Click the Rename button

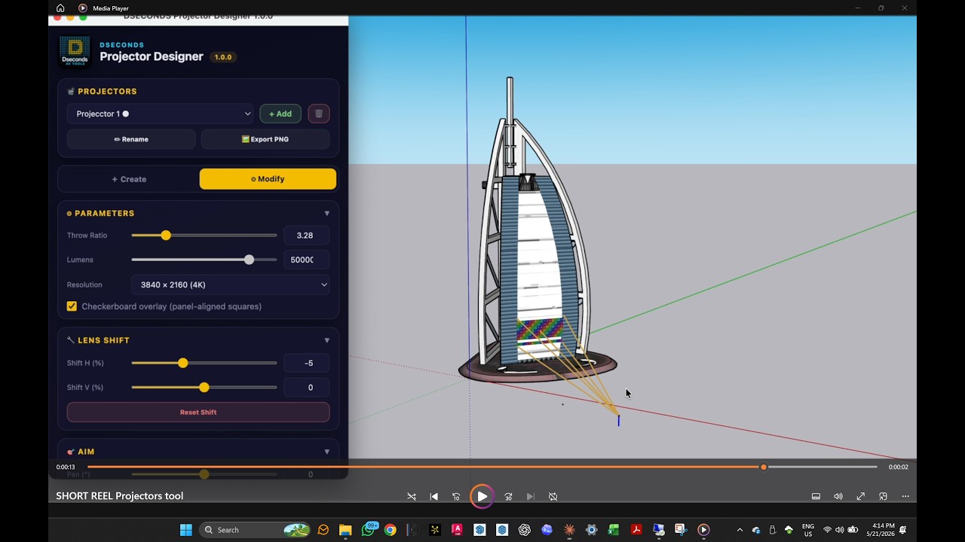[x=131, y=139]
